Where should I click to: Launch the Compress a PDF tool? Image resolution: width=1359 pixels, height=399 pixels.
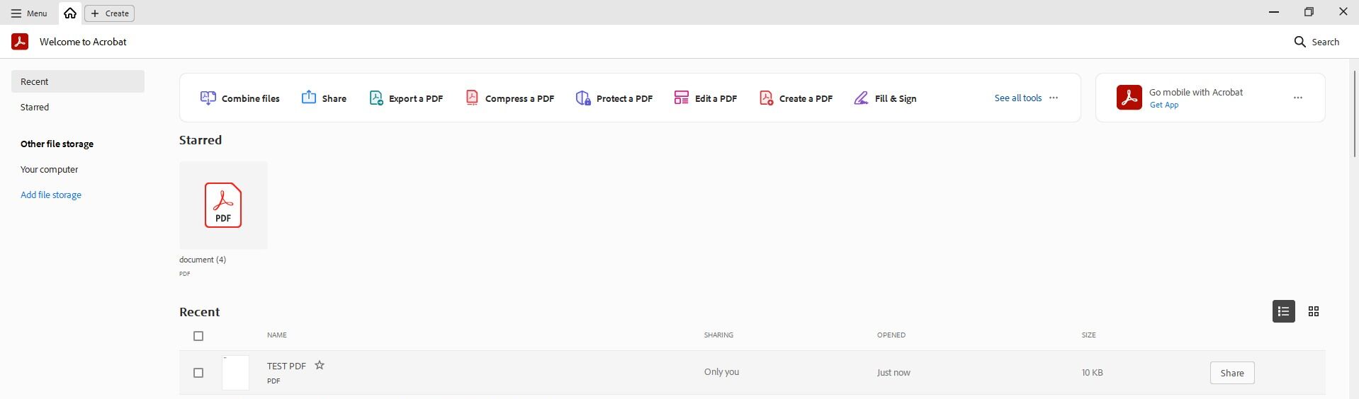coord(509,98)
